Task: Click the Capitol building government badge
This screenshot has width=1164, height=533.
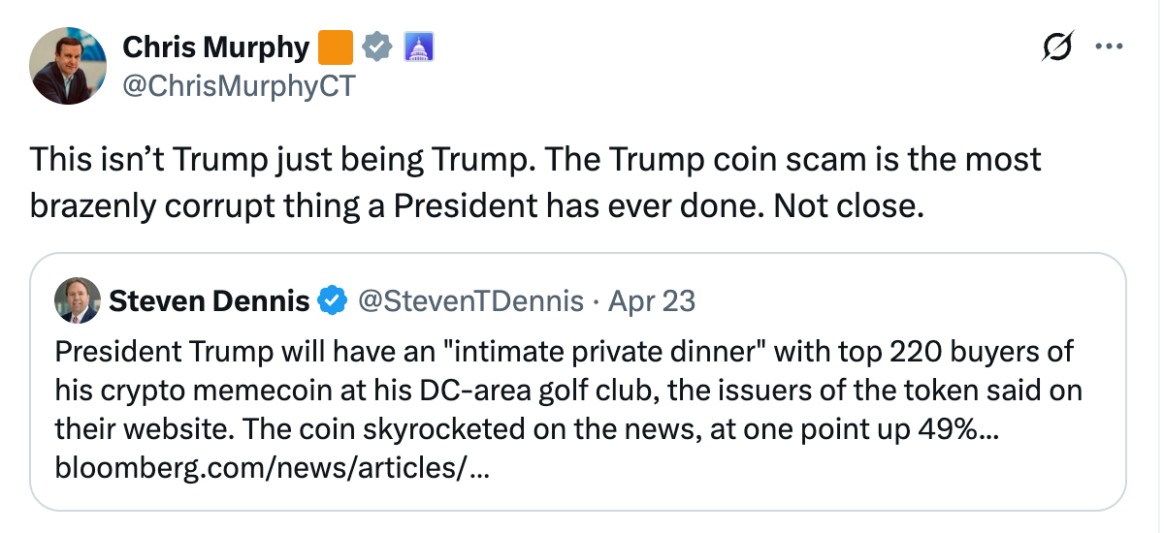Action: (418, 47)
